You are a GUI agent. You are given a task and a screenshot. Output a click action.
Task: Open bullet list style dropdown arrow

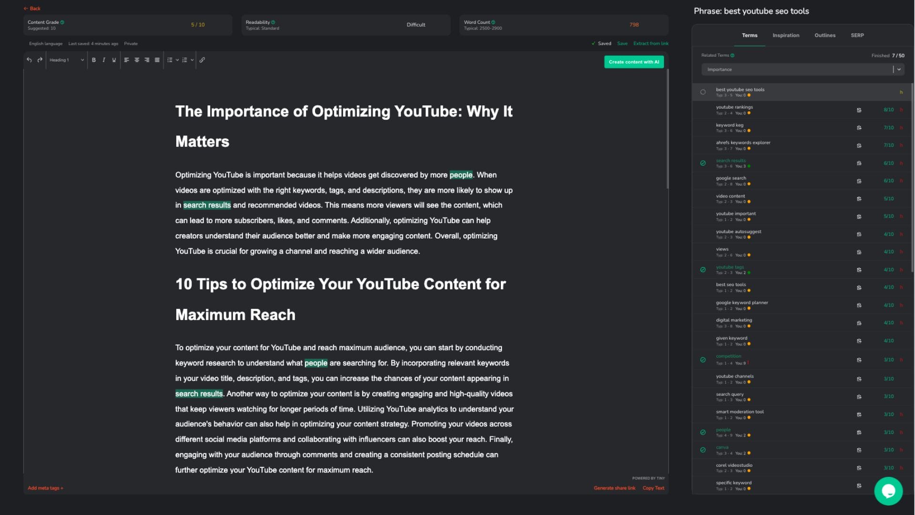click(x=177, y=60)
